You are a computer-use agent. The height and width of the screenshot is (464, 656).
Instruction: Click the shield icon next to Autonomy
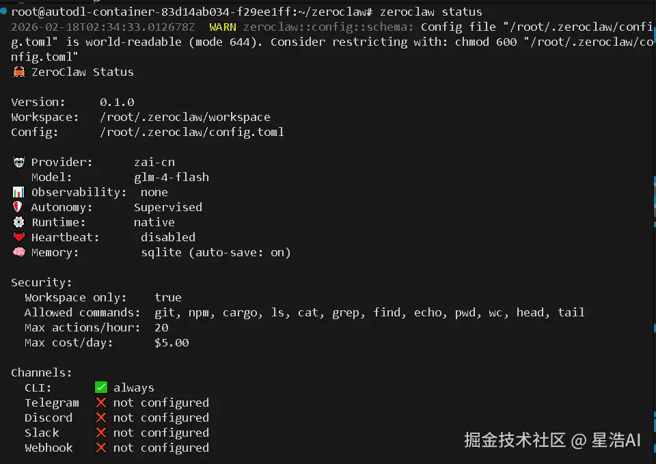(x=18, y=207)
